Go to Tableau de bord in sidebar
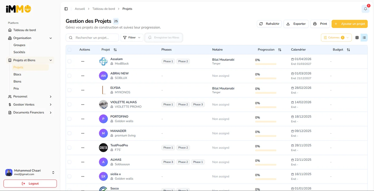374x191 pixels. point(30,30)
